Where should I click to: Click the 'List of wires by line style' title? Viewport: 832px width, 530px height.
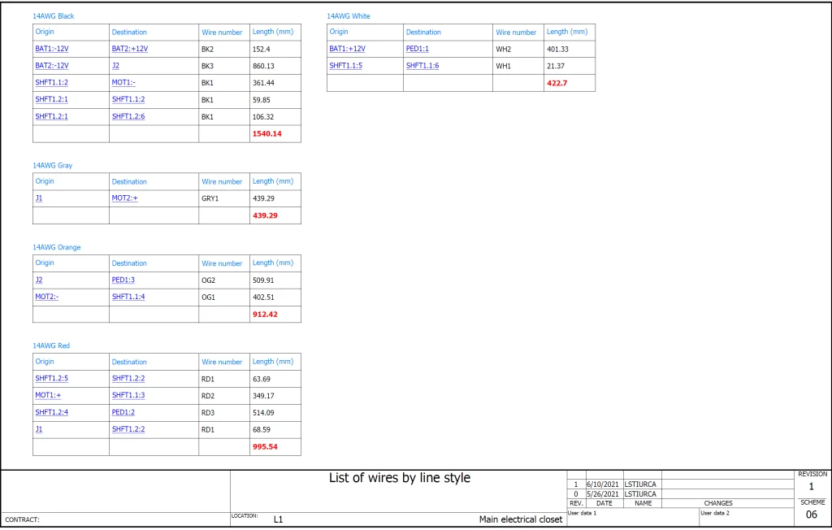pyautogui.click(x=399, y=478)
